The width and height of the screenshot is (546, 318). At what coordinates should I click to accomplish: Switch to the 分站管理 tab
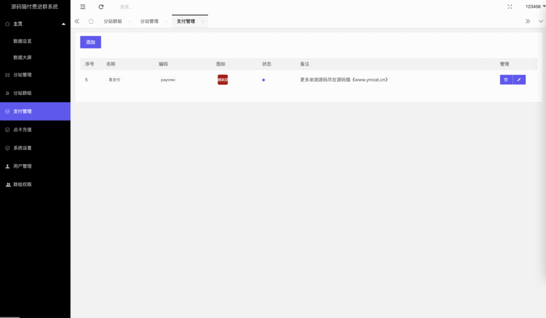click(149, 21)
